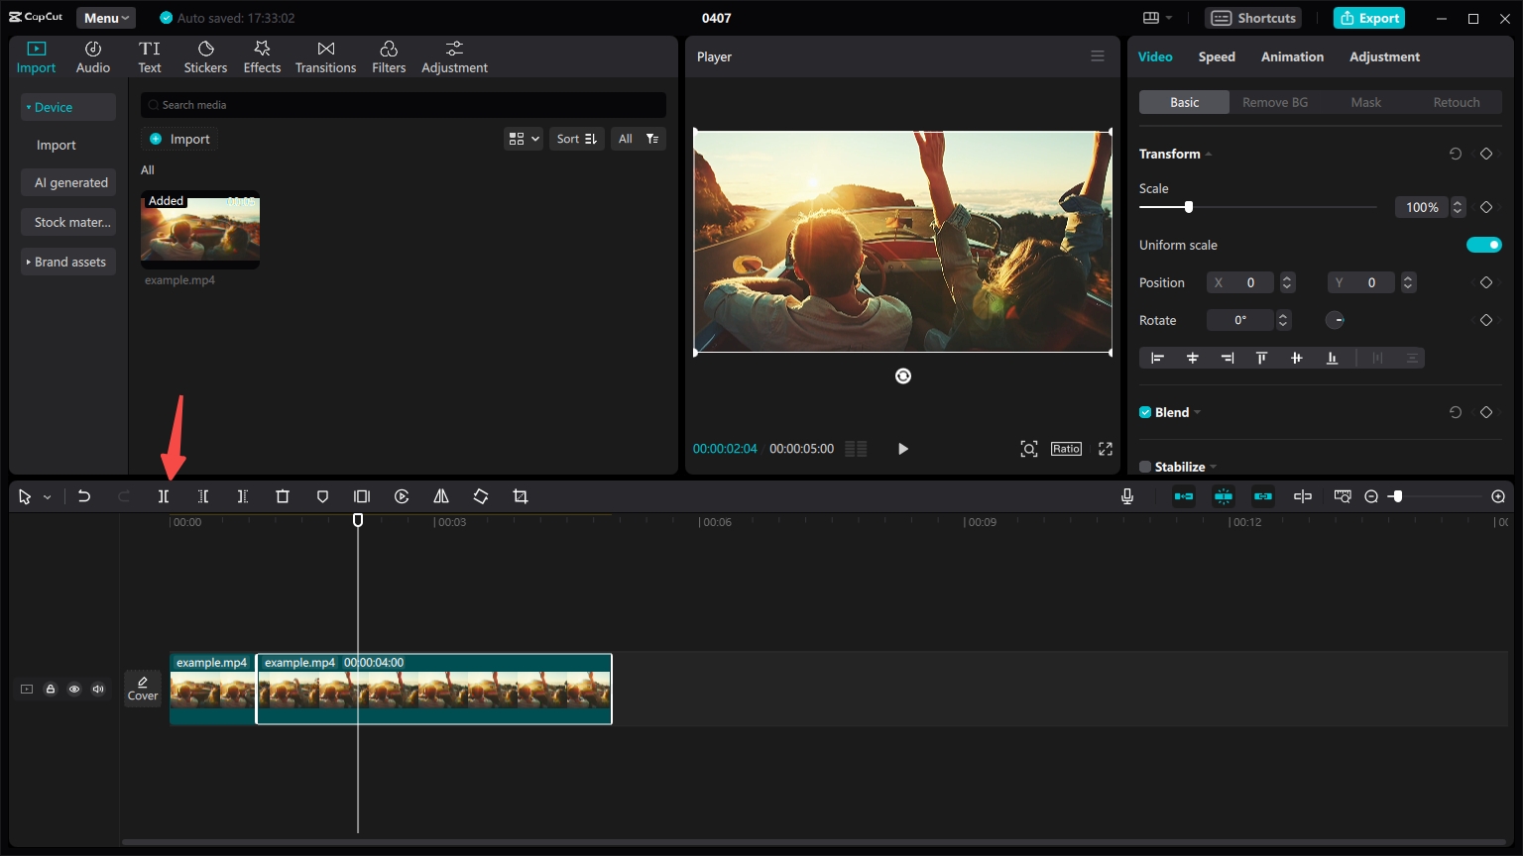
Task: Click the Split tool in the timeline toolbar
Action: coord(164,496)
